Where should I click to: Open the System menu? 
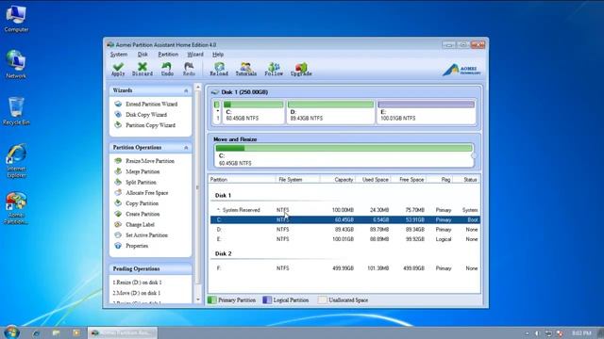pyautogui.click(x=119, y=55)
